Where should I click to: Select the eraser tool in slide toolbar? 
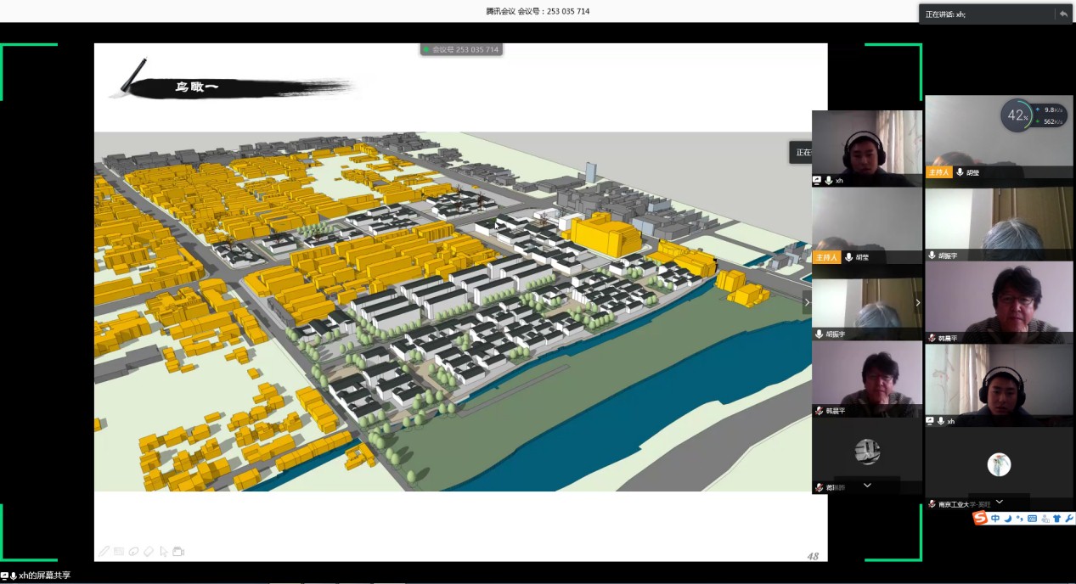pyautogui.click(x=148, y=552)
